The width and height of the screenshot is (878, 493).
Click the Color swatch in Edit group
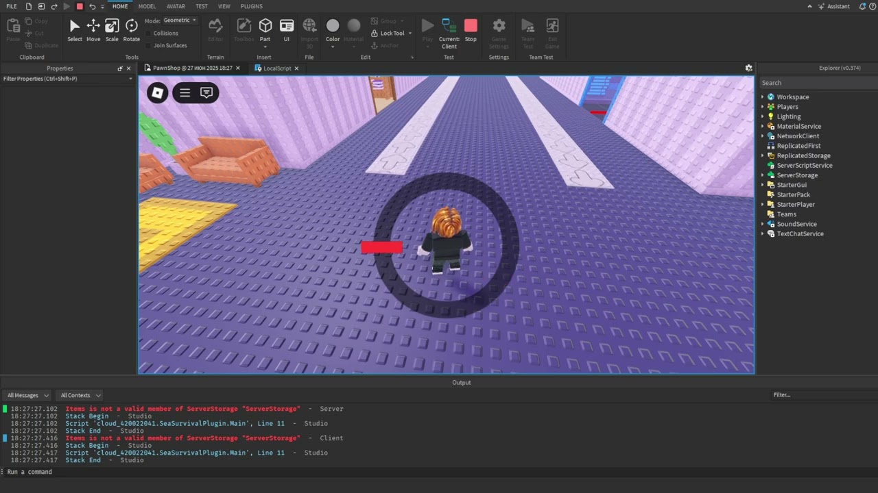(x=333, y=26)
